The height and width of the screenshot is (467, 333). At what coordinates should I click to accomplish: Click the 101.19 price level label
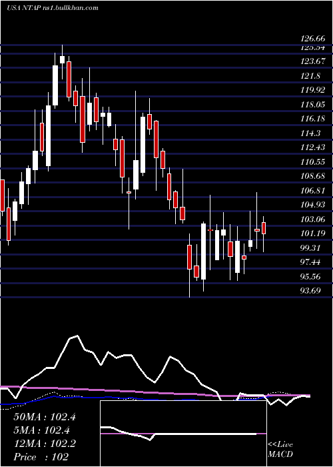pos(313,233)
